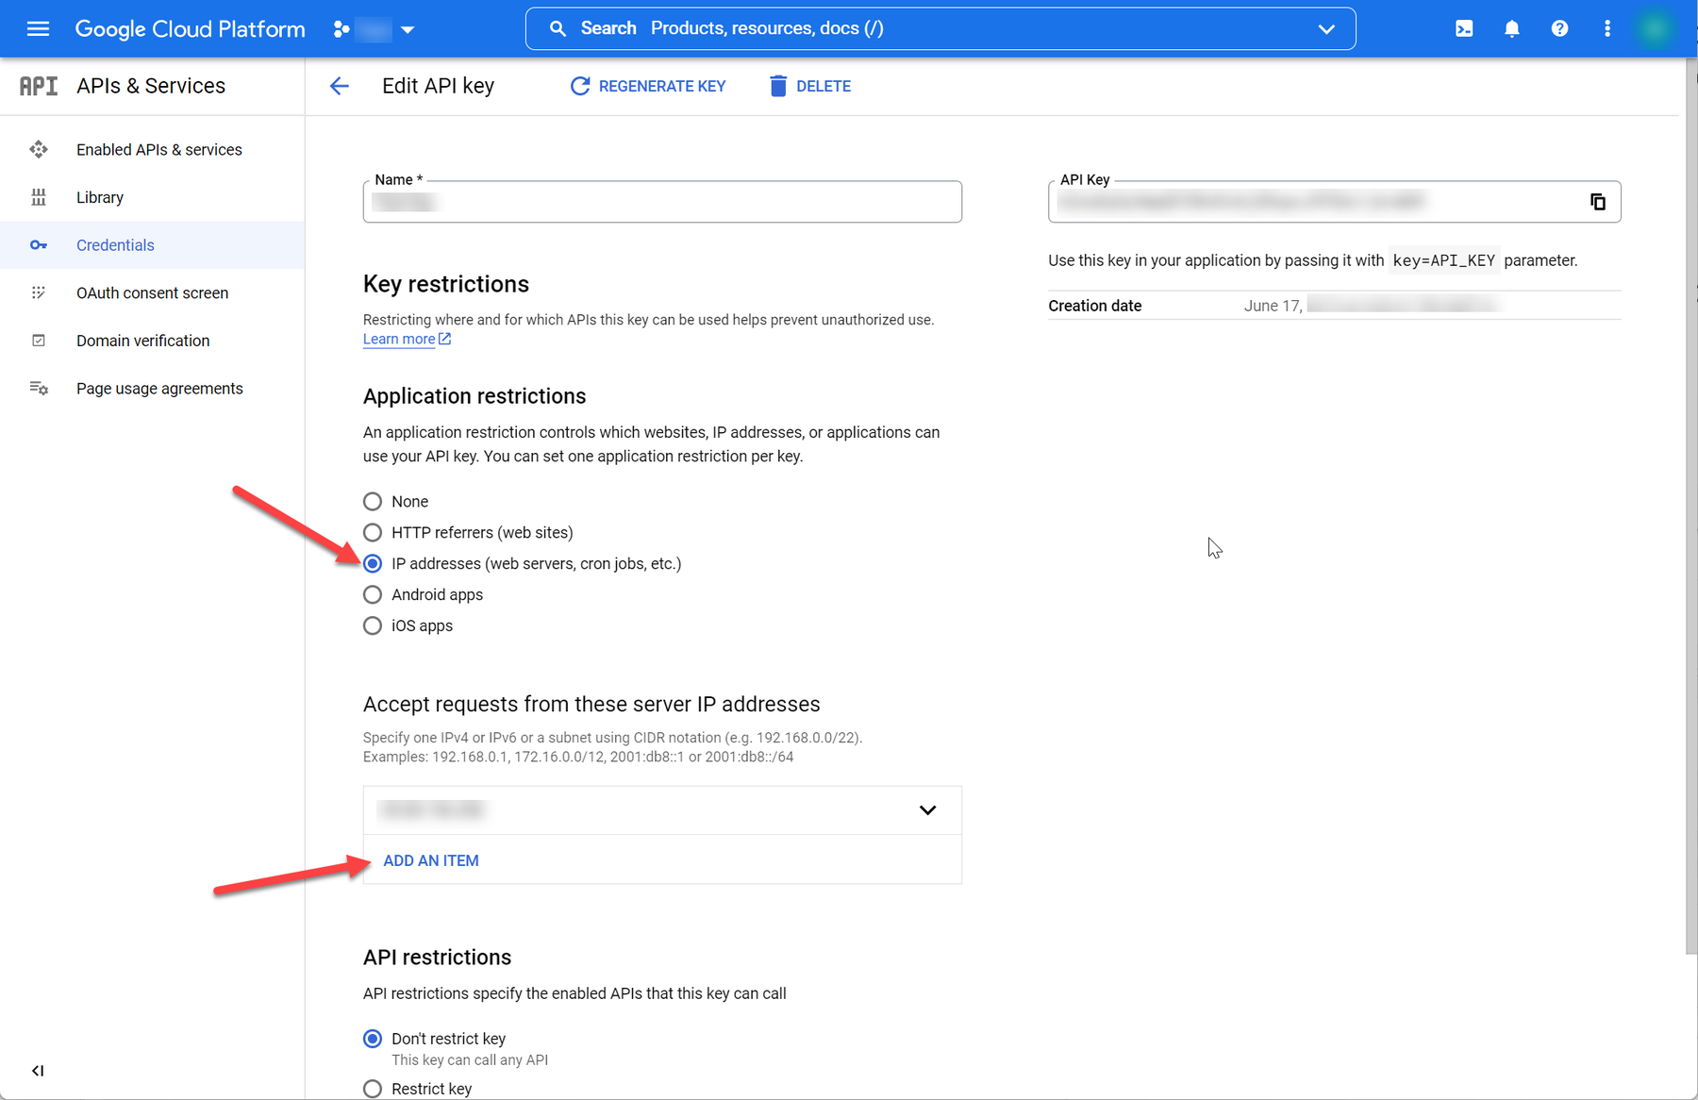Click the search magnifier icon

558,28
